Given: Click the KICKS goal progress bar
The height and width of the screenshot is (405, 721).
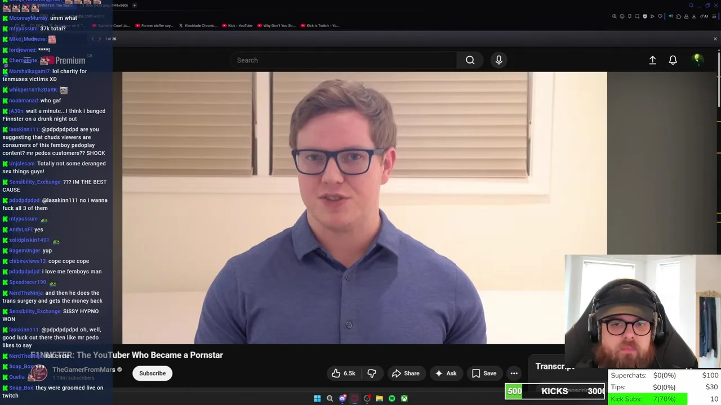Looking at the screenshot, I should [x=555, y=391].
